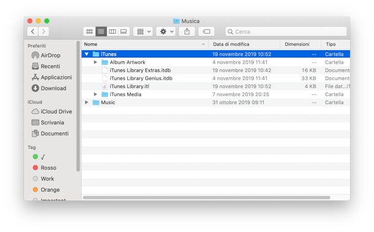Sort by the Dimensioni column header
374x232 pixels.
point(300,44)
